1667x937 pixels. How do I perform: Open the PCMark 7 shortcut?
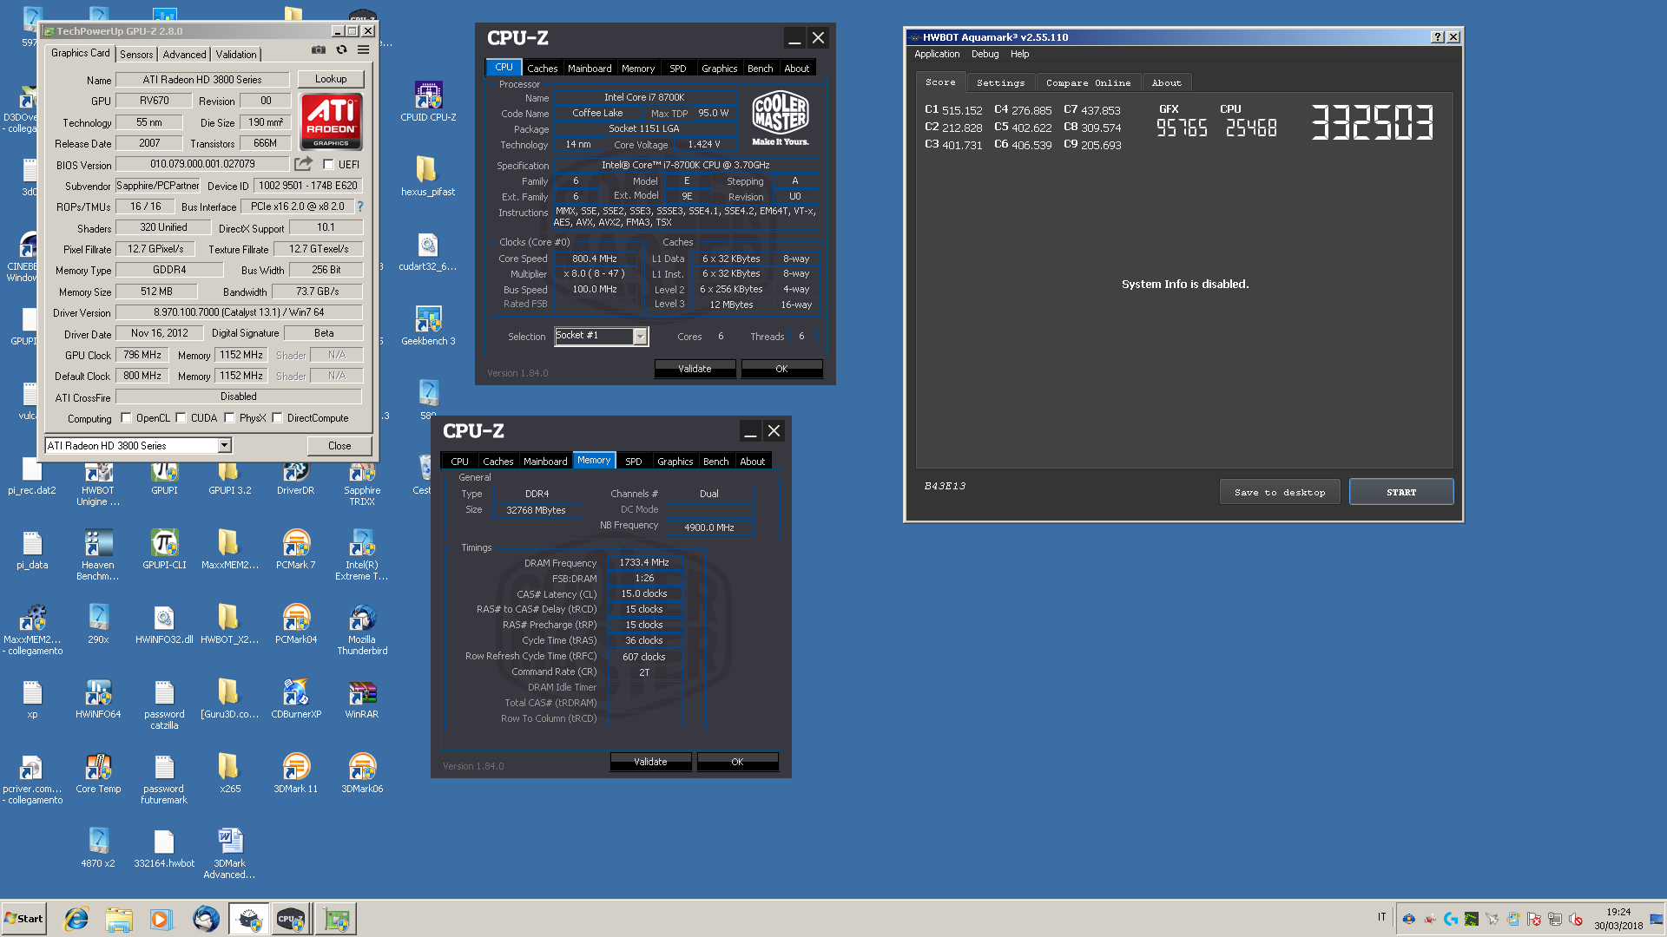pos(295,550)
